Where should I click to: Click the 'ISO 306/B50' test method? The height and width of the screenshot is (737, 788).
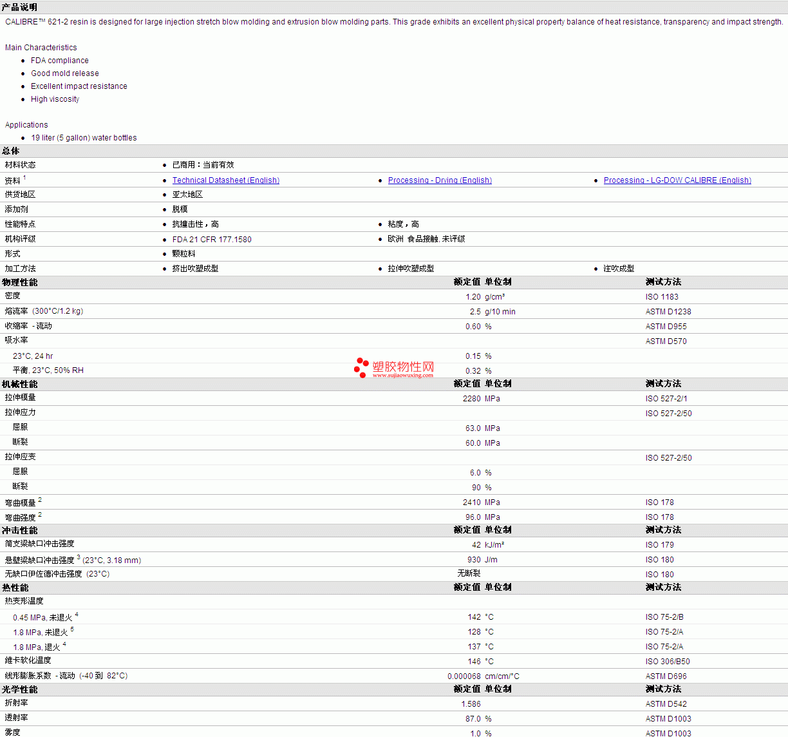click(x=668, y=662)
